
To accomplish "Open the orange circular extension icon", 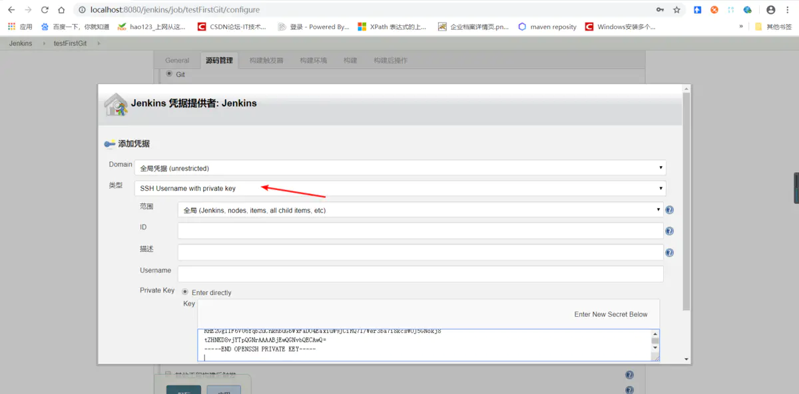I will tap(714, 10).
